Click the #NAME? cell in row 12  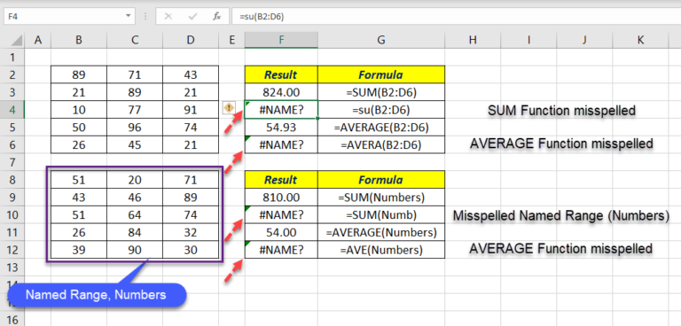281,250
